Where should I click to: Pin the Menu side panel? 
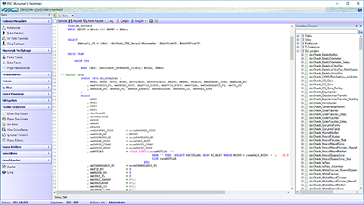click(49, 15)
